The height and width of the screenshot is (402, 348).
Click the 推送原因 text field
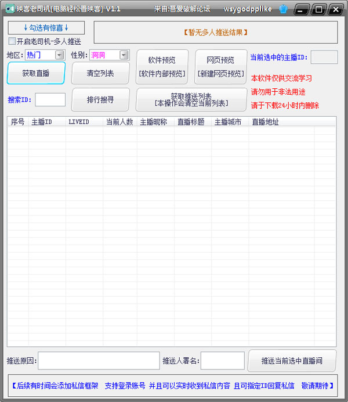pos(99,361)
